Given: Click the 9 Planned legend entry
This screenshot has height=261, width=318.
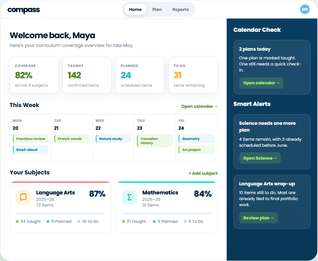Looking at the screenshot, I should point(59,221).
